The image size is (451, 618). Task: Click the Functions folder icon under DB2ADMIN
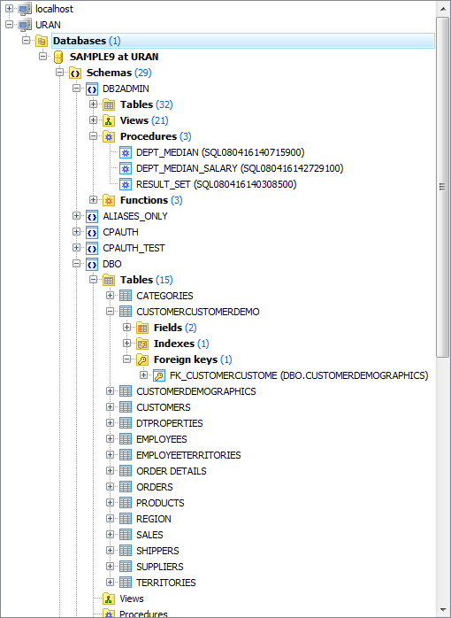109,200
